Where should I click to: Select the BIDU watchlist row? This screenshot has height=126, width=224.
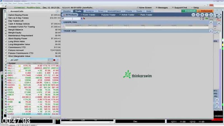pyautogui.click(x=33, y=75)
